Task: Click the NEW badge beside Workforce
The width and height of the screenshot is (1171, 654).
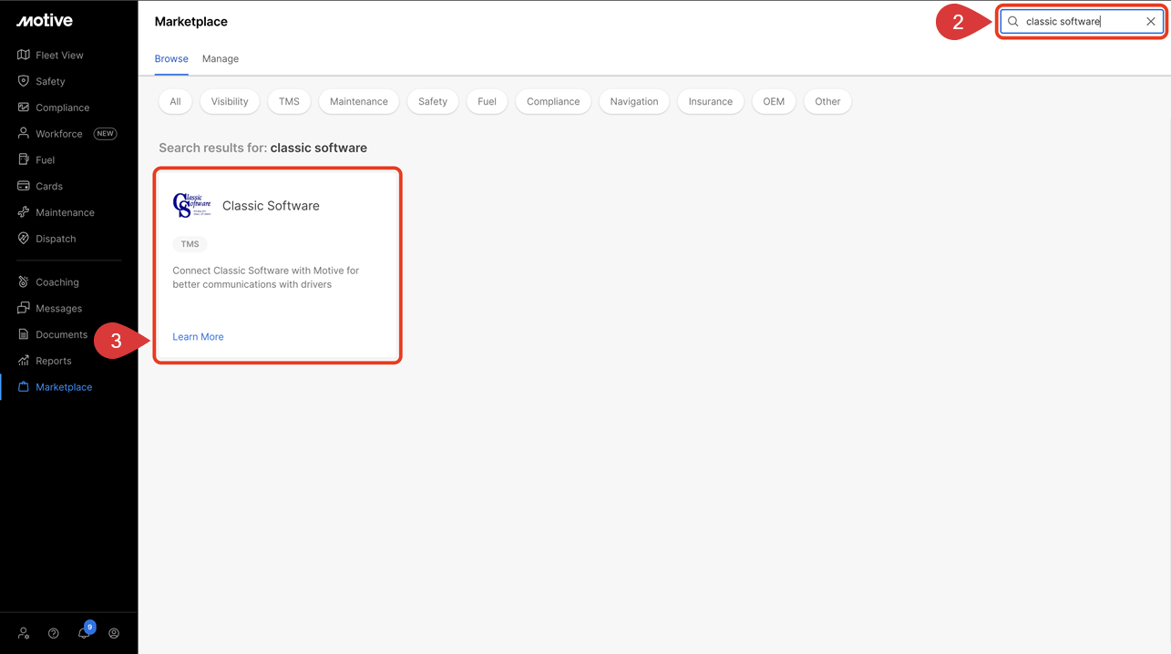Action: [x=106, y=133]
